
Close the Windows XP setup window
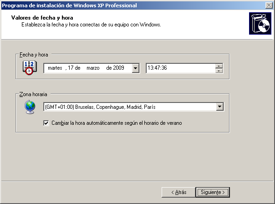(269, 5)
